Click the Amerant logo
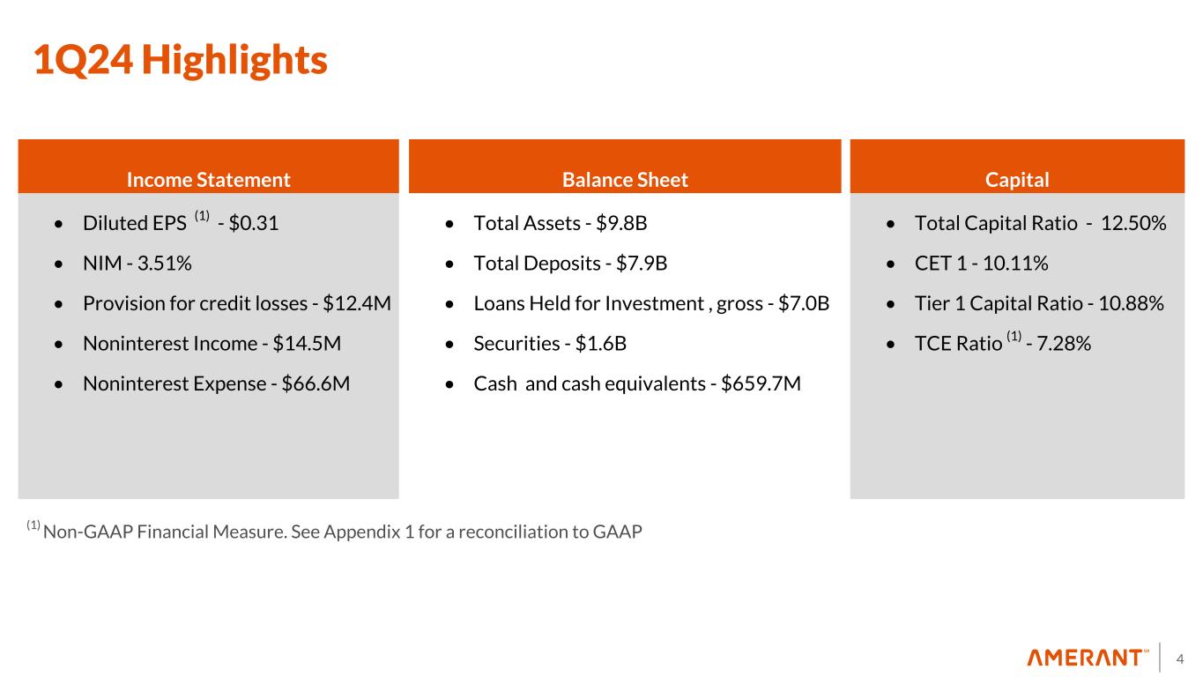 [x=1088, y=658]
